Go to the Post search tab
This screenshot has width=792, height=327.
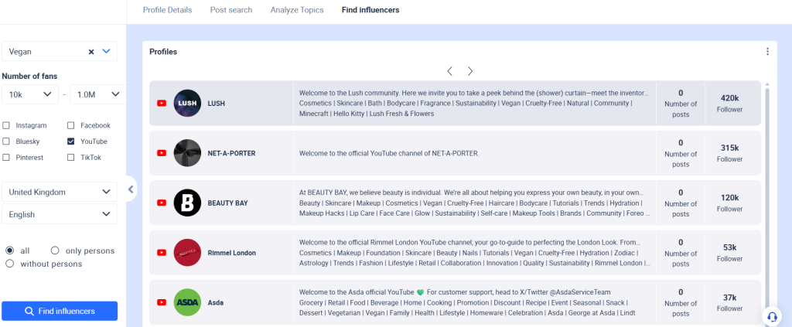tap(231, 10)
